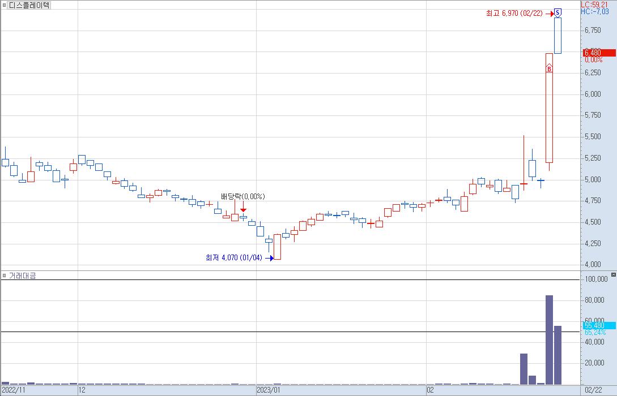Click the red 6,480 current price tag
The width and height of the screenshot is (617, 396).
[599, 53]
